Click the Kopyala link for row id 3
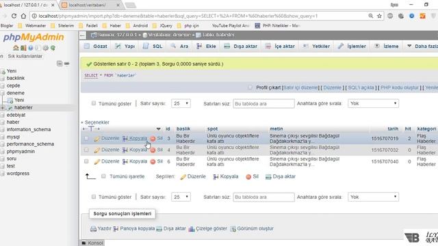Screen dimensions: 438x246 click(x=138, y=138)
